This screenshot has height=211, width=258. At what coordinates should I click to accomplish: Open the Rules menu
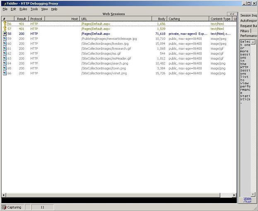23,9
